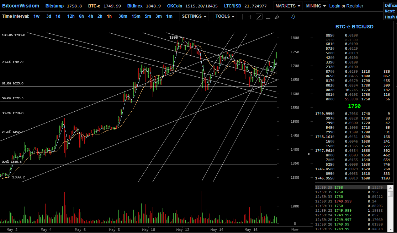Click the 1800 high price marker
Screen dimensions: 397x233
tap(174, 37)
